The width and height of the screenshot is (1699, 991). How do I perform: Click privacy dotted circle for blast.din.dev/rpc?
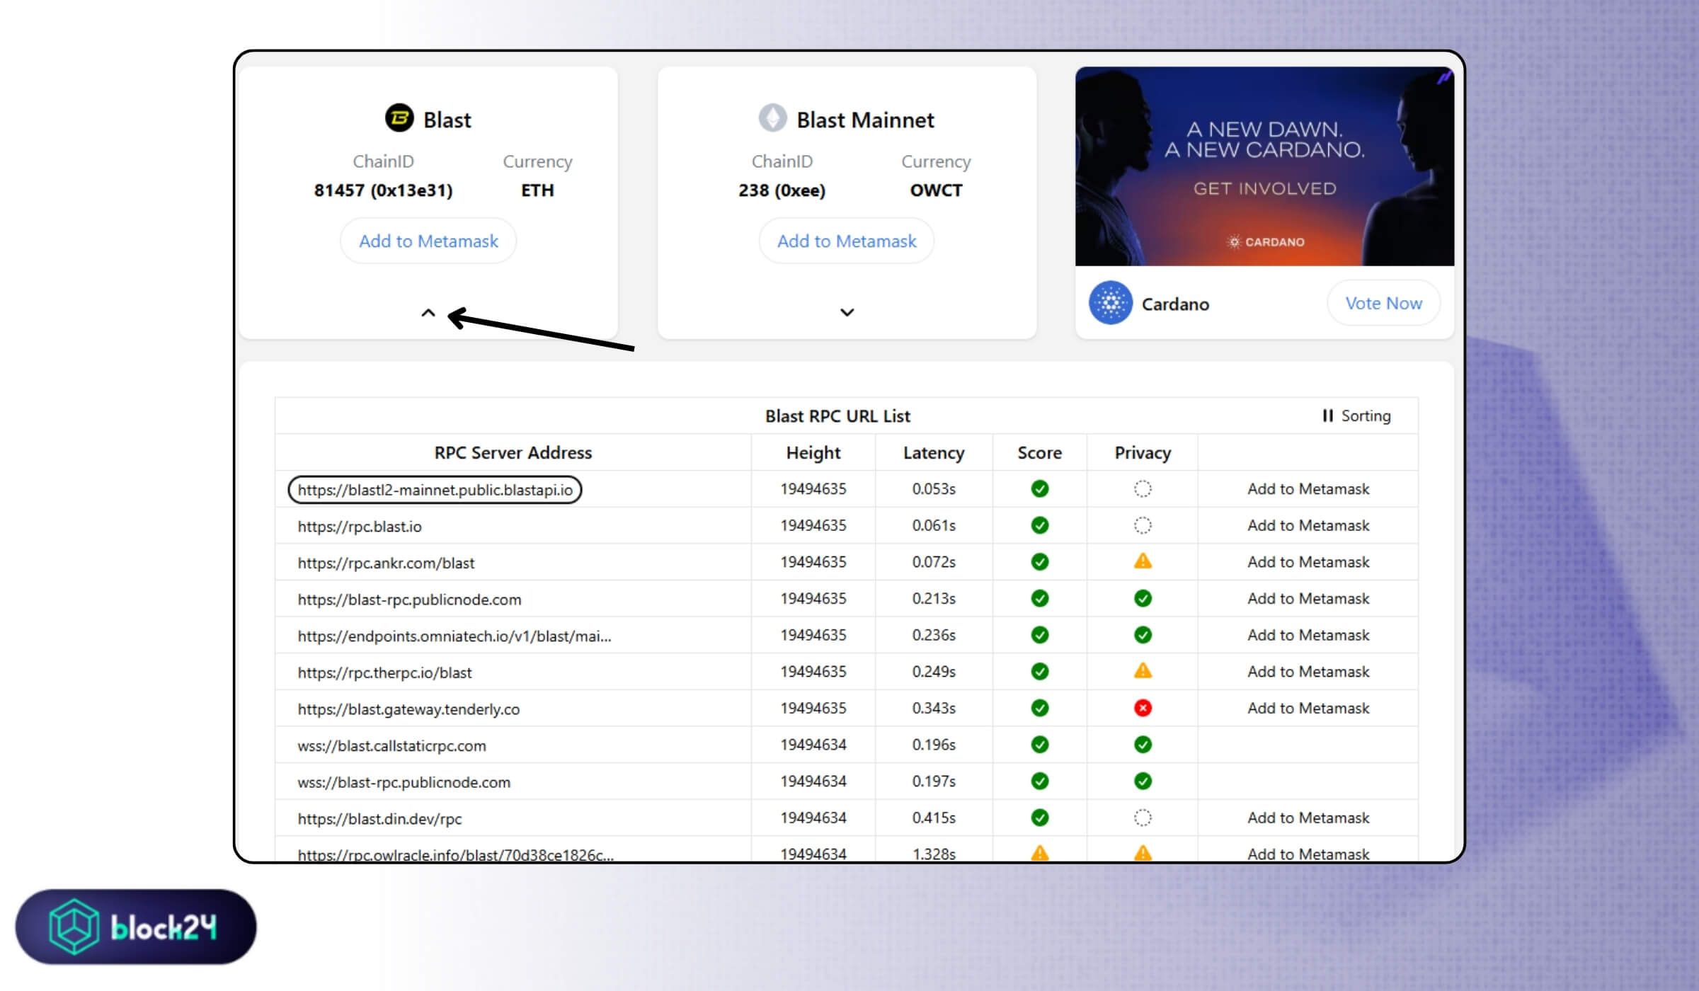(x=1143, y=818)
